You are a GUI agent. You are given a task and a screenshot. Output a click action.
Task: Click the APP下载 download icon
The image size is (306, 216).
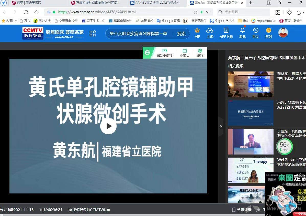(x=226, y=30)
